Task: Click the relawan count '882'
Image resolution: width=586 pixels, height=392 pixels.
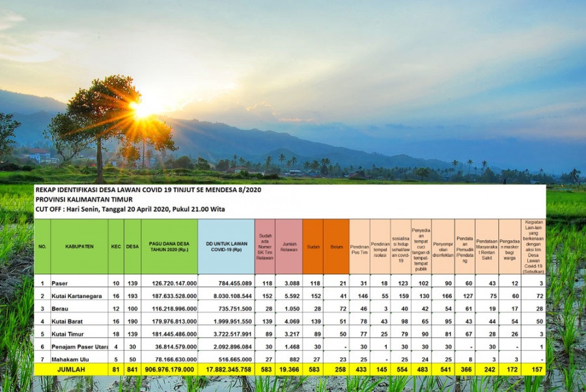Action: [294, 359]
